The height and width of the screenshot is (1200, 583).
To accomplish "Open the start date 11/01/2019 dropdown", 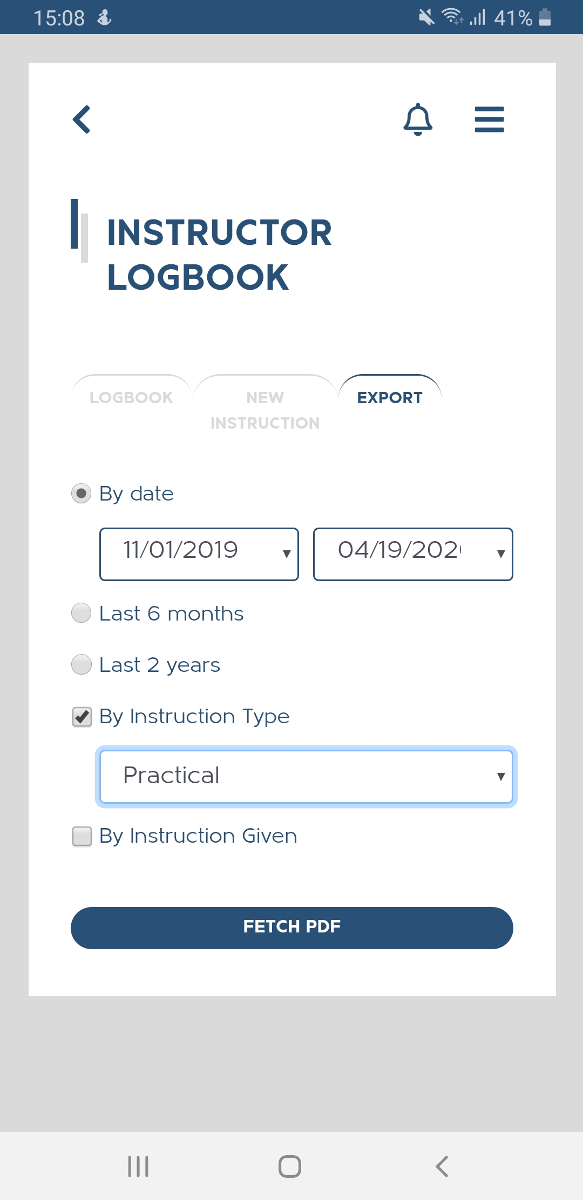I will coord(199,554).
